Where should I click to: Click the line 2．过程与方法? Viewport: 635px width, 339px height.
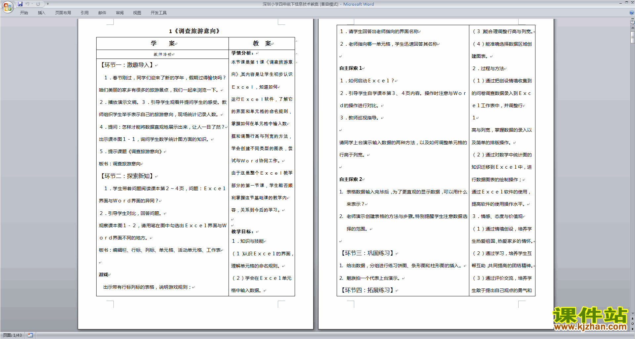[x=488, y=68]
